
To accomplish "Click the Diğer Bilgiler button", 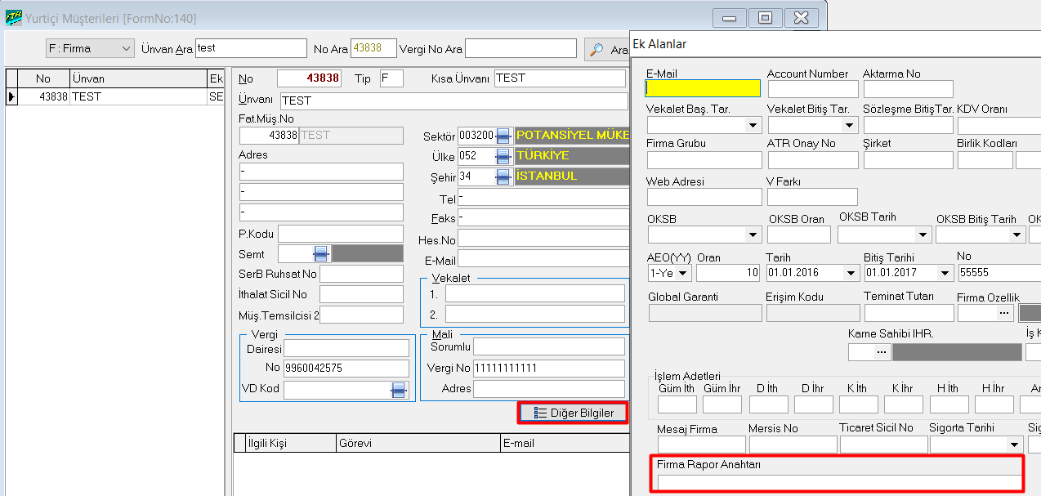I will (573, 413).
